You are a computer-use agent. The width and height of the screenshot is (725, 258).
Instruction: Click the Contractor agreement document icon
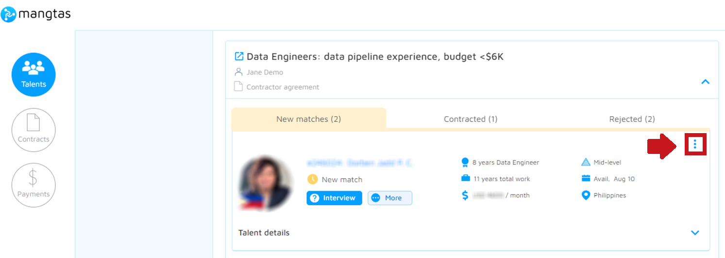[x=238, y=87]
